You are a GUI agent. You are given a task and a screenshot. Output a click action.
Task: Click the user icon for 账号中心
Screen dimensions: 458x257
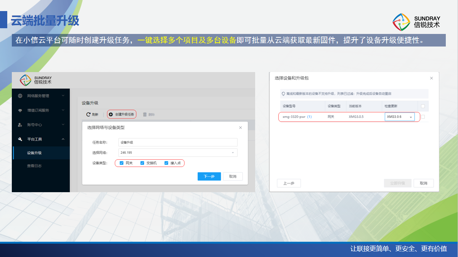20,125
